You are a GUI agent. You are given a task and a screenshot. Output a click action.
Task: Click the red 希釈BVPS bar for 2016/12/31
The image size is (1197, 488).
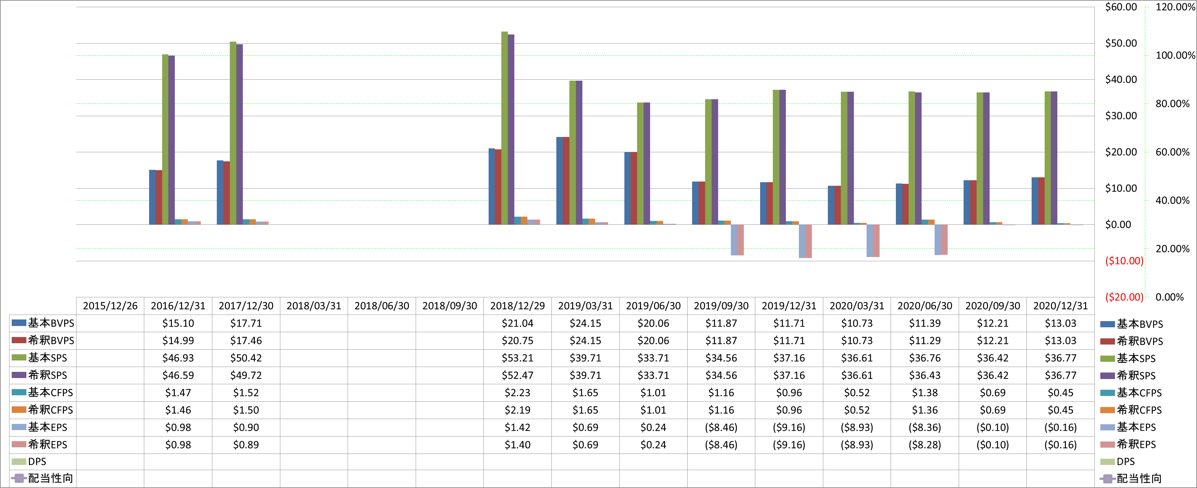159,197
